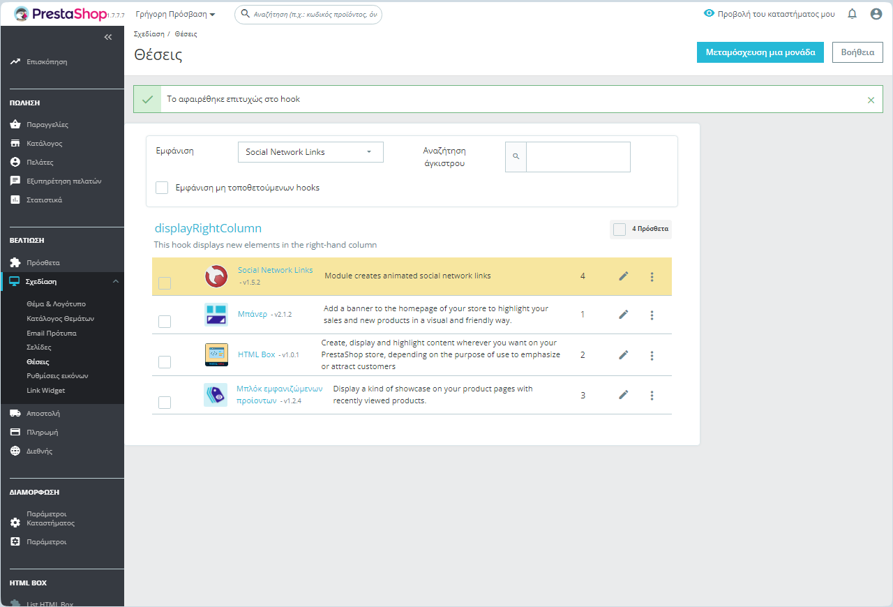
Task: Click the Κατάλογος store icon
Action: 15,143
